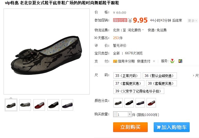
Task: Click the 立刻购买 buy now button
Action: coord(130,127)
